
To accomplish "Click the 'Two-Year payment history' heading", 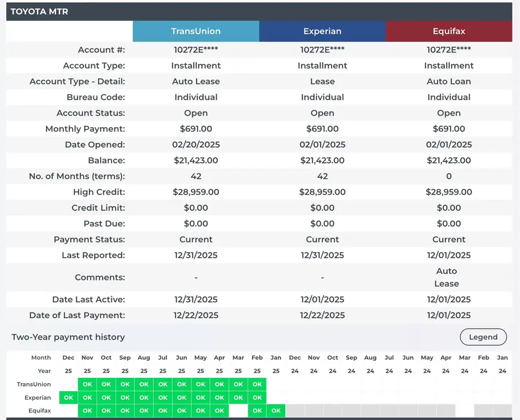I will tap(68, 337).
